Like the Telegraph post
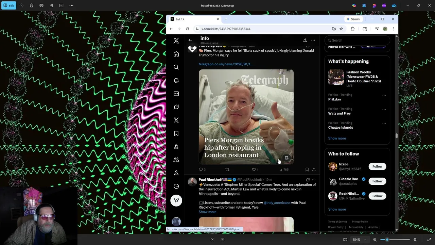This screenshot has width=435, height=245. point(255,169)
